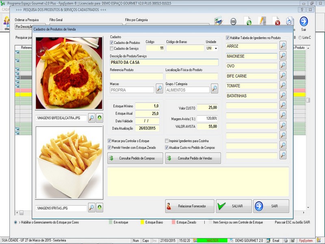Image resolution: width=325 pixels, height=244 pixels.
Task: Click Data Atualização field 26/03/2015
Action: (147, 128)
